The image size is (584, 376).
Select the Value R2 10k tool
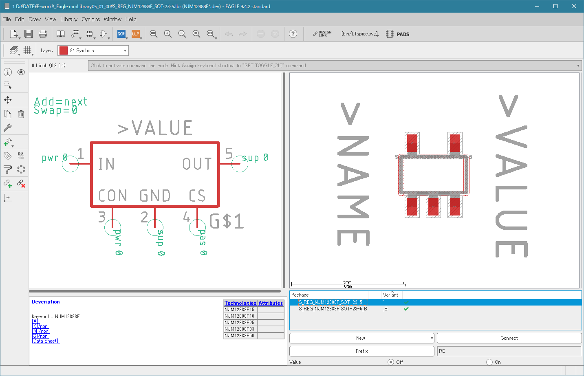click(x=21, y=156)
